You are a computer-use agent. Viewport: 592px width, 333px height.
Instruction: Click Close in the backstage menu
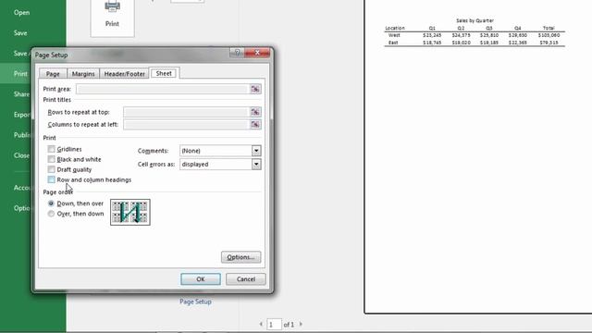pyautogui.click(x=21, y=155)
